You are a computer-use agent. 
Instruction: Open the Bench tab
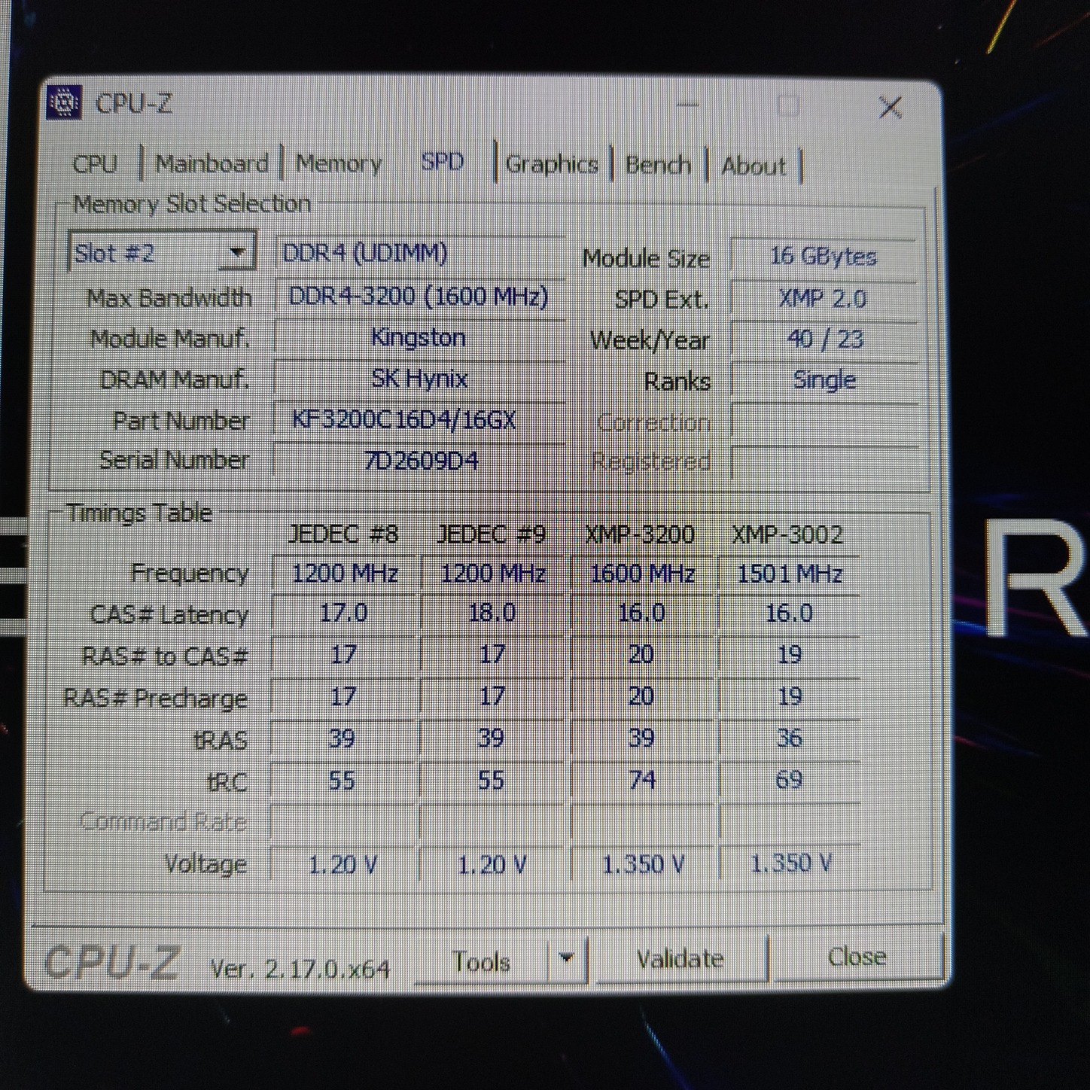(x=658, y=165)
